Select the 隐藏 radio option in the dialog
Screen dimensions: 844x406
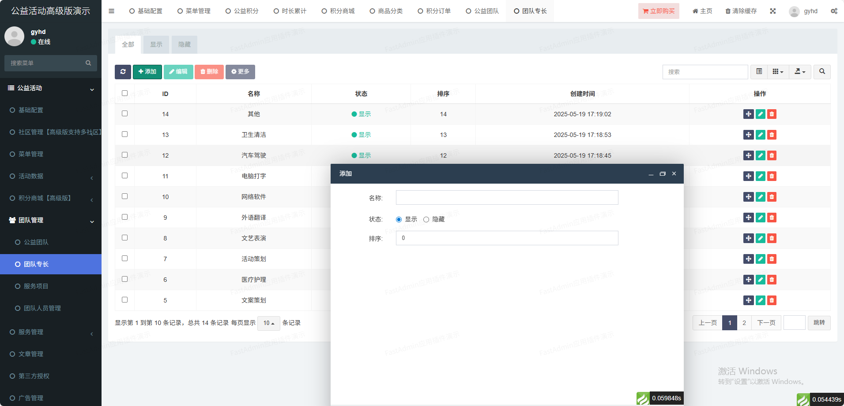[426, 219]
